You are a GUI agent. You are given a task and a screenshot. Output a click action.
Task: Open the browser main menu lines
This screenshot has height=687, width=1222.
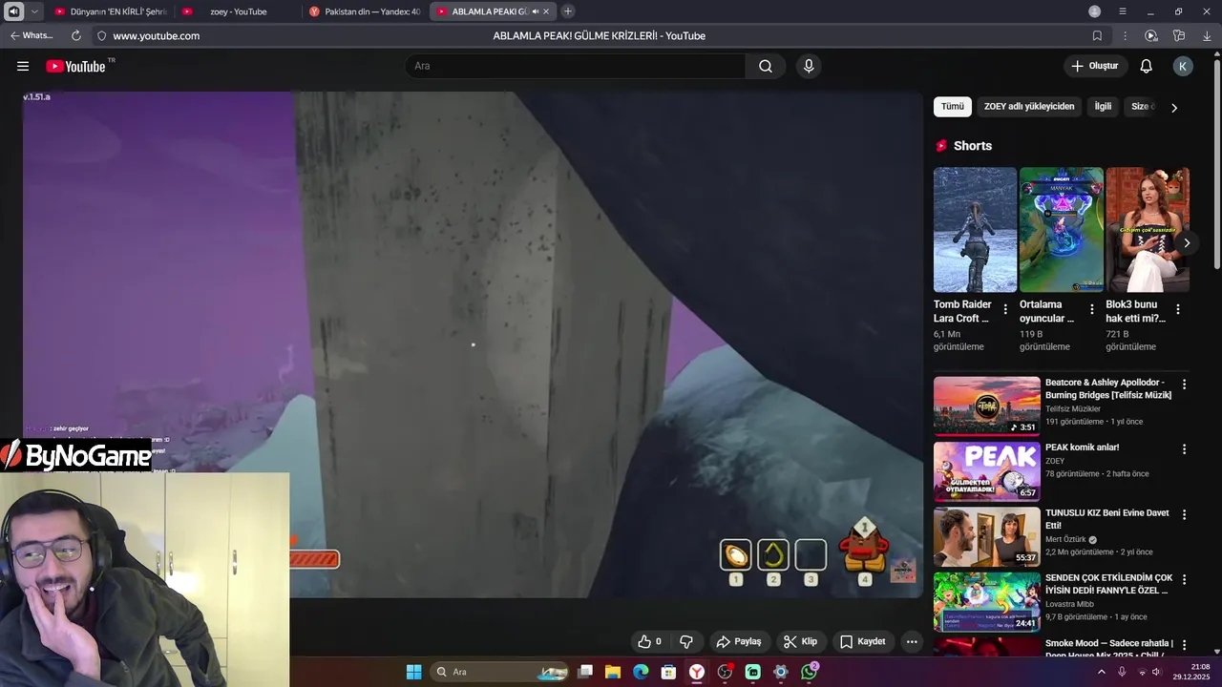1123,11
